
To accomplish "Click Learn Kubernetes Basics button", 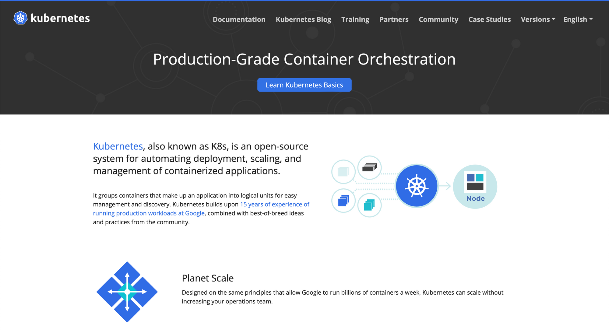I will 304,85.
